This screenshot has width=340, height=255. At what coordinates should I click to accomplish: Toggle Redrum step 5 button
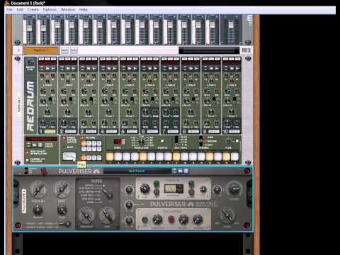coord(143,157)
